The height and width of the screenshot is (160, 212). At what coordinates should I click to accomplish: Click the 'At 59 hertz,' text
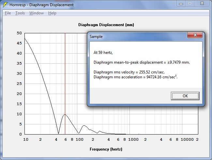coord(103,53)
